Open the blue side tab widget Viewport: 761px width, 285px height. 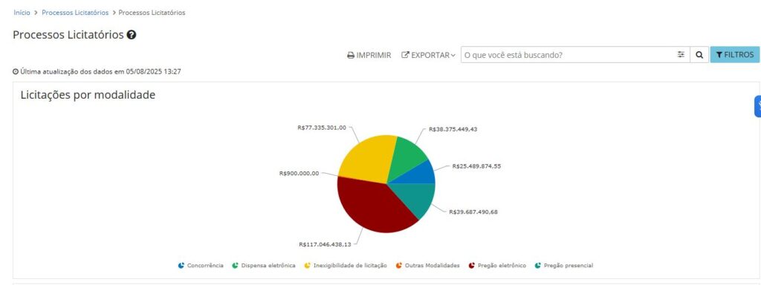[x=757, y=106]
